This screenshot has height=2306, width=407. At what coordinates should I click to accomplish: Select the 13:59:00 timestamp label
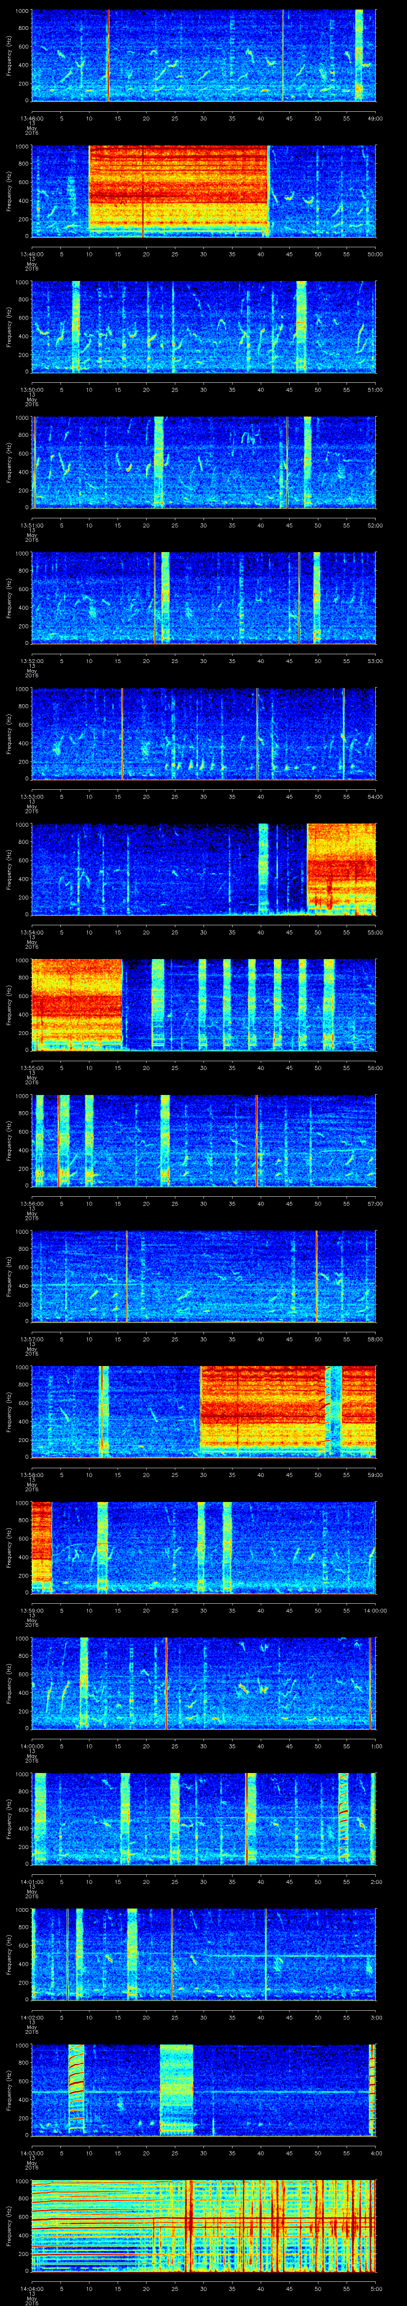(x=31, y=1610)
